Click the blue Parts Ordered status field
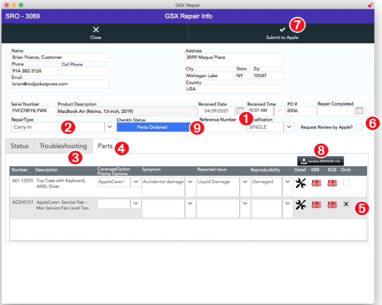 (152, 127)
